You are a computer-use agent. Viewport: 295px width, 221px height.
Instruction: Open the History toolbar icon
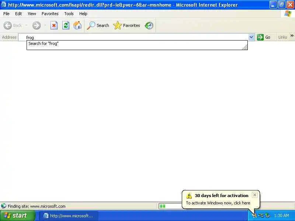[149, 25]
